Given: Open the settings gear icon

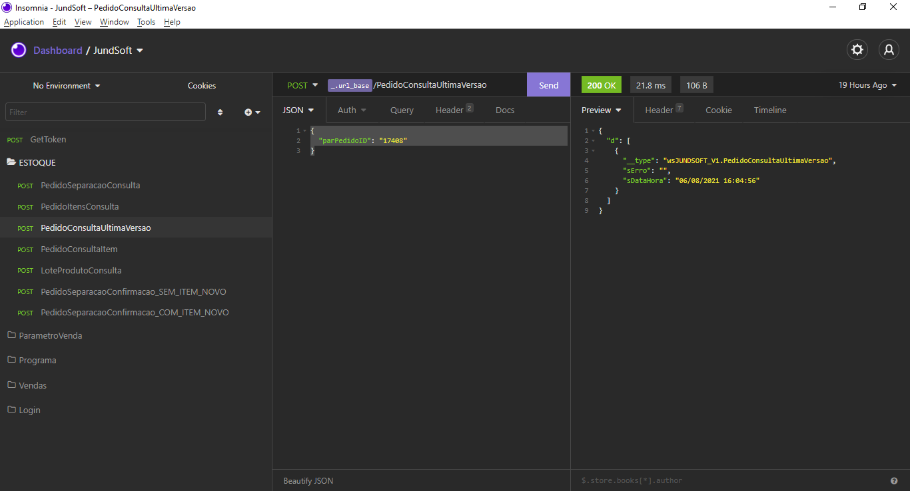Looking at the screenshot, I should point(857,50).
